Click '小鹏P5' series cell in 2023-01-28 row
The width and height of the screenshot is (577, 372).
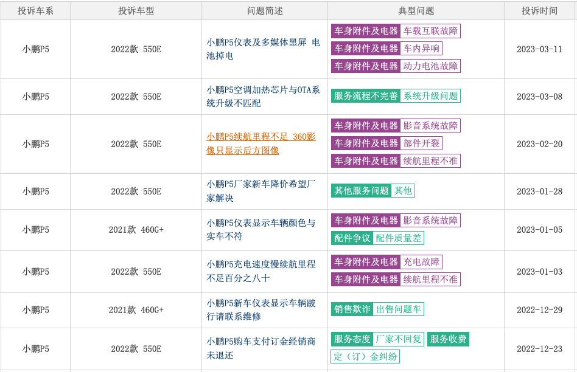point(35,191)
